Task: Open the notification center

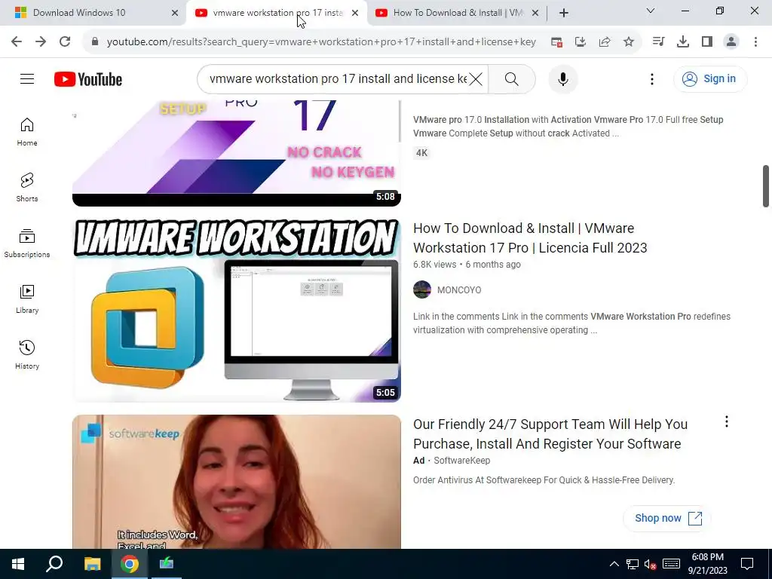Action: (747, 564)
